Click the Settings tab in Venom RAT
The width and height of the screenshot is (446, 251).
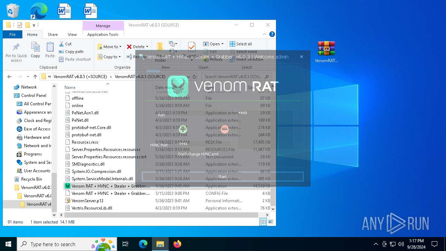(153, 71)
